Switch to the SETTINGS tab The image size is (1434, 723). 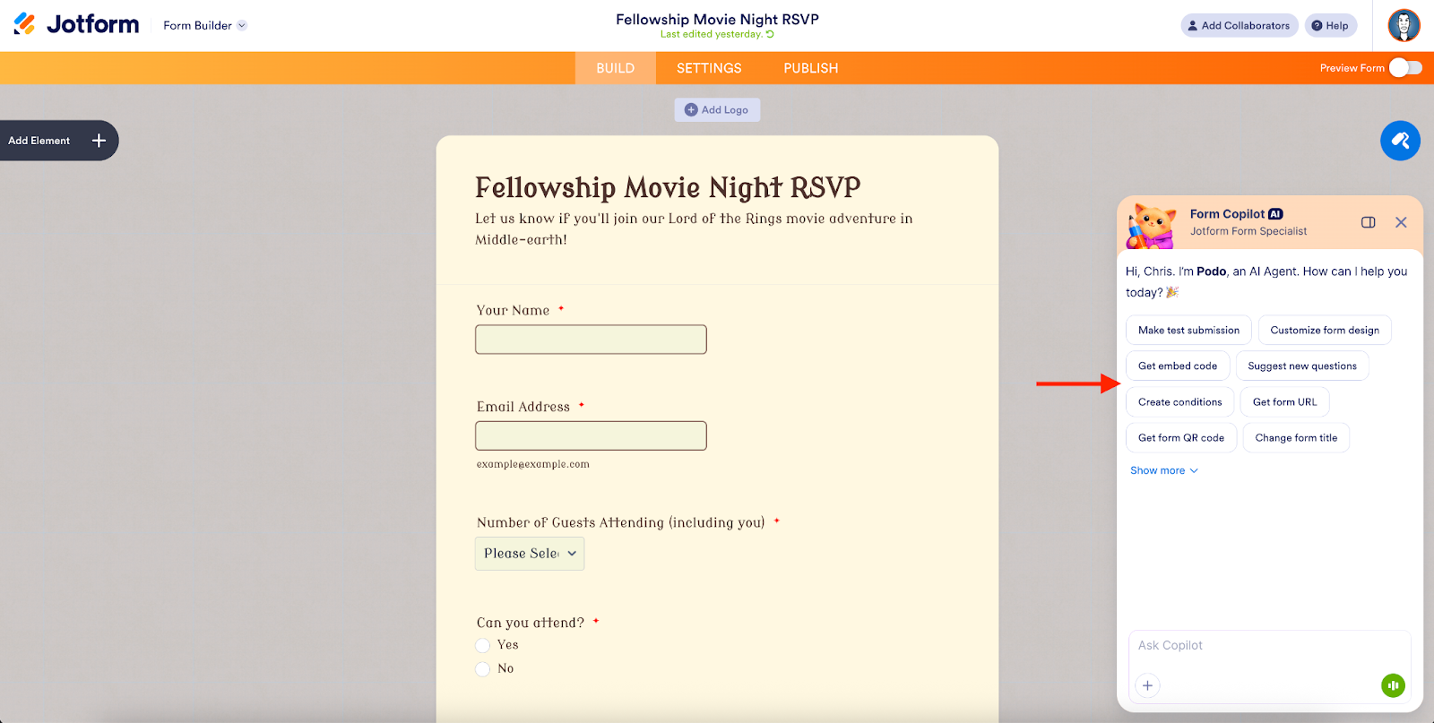709,67
